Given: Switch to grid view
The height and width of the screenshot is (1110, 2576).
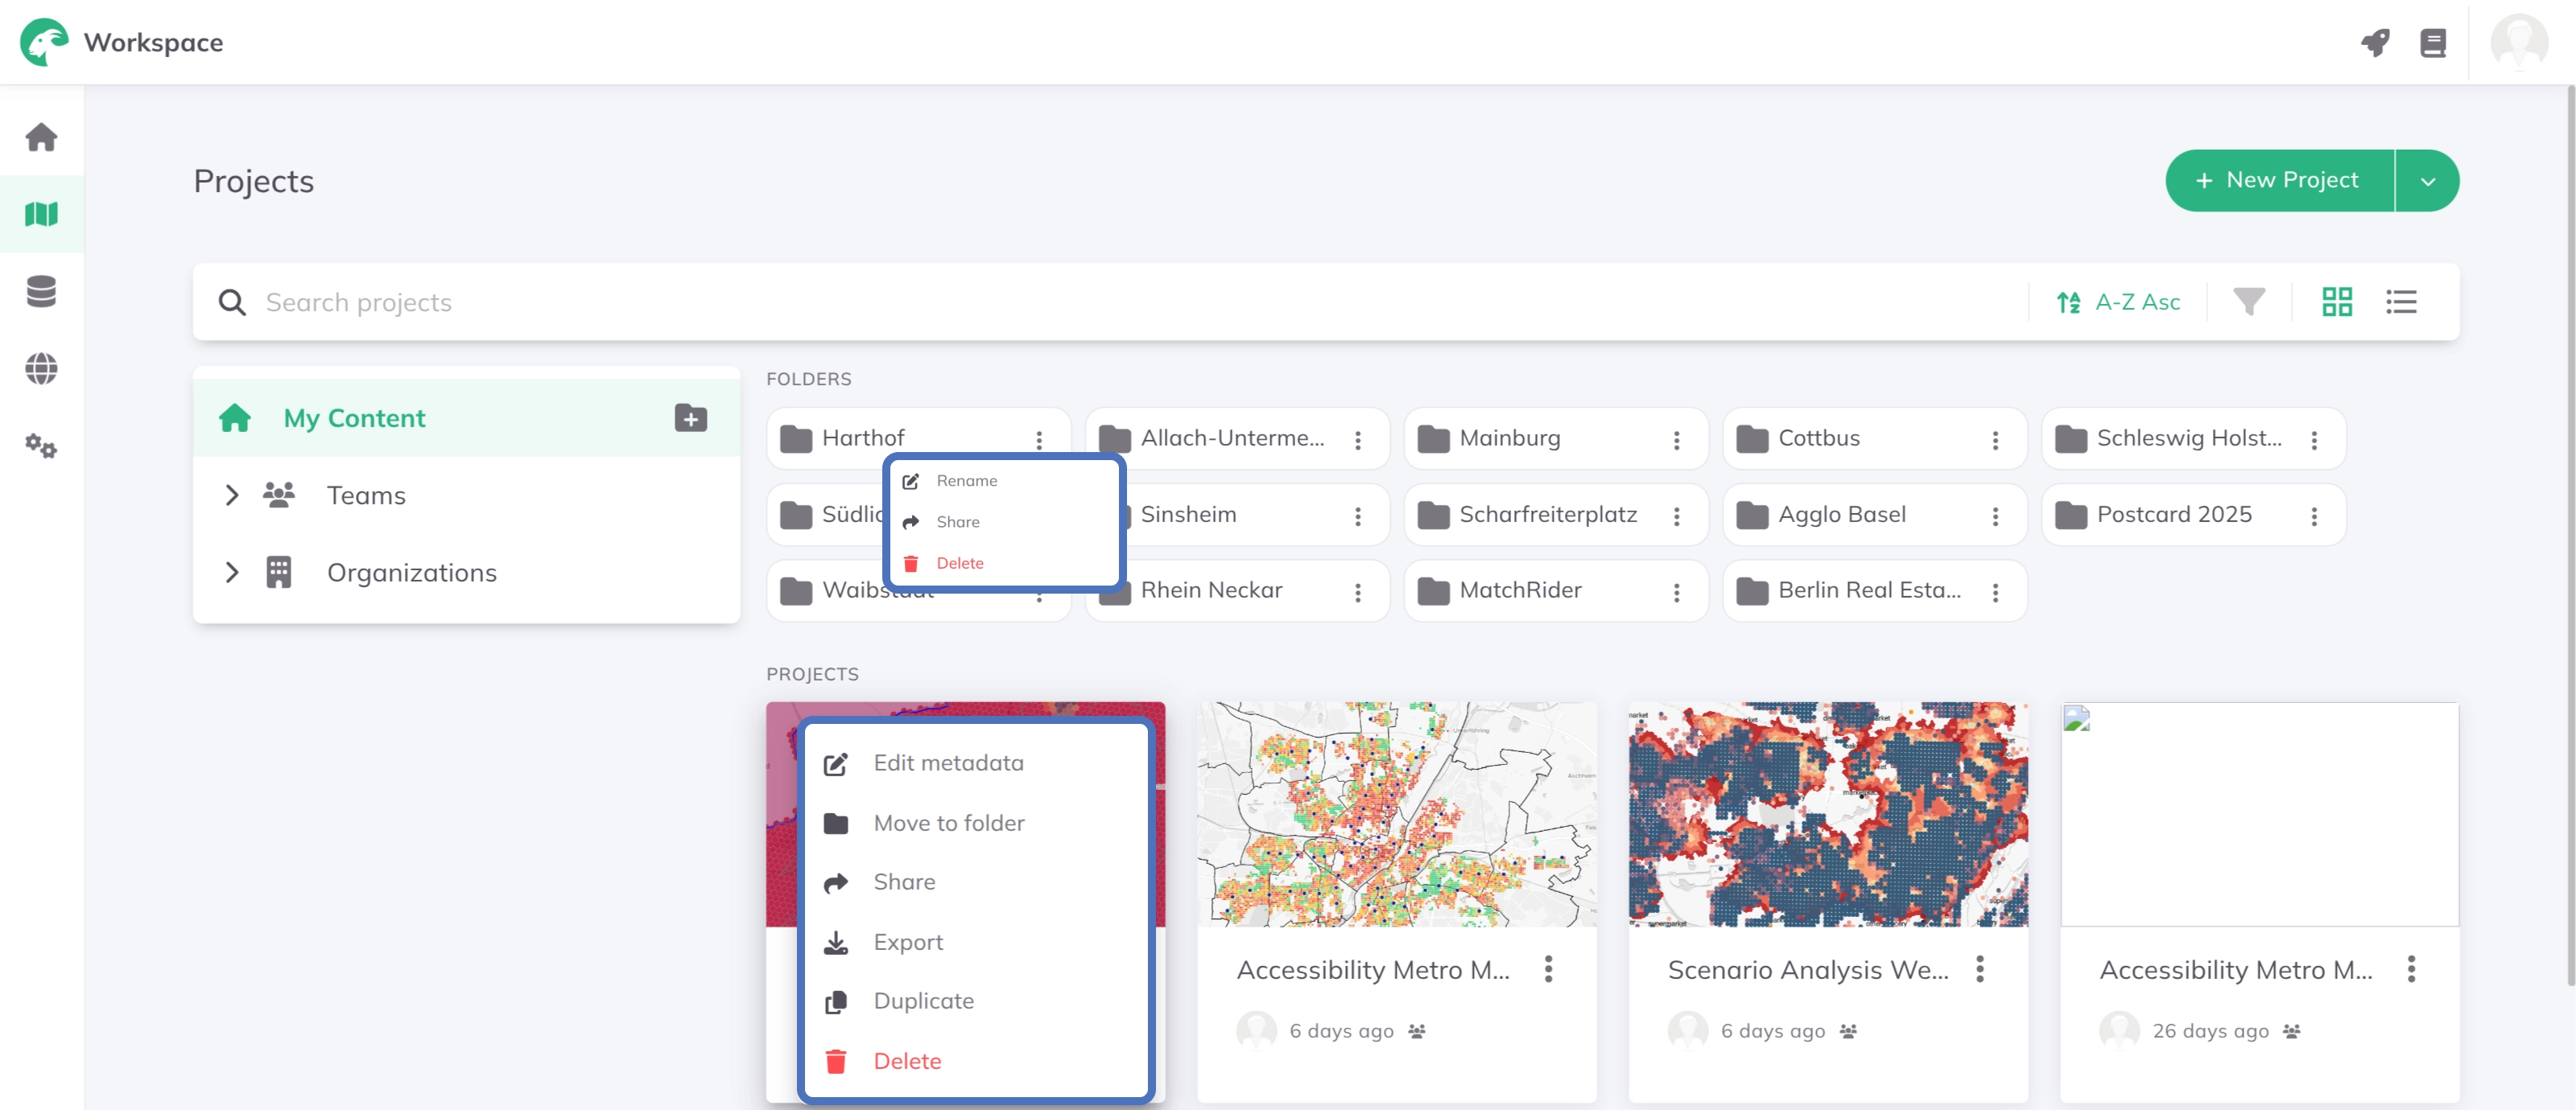Looking at the screenshot, I should 2337,302.
